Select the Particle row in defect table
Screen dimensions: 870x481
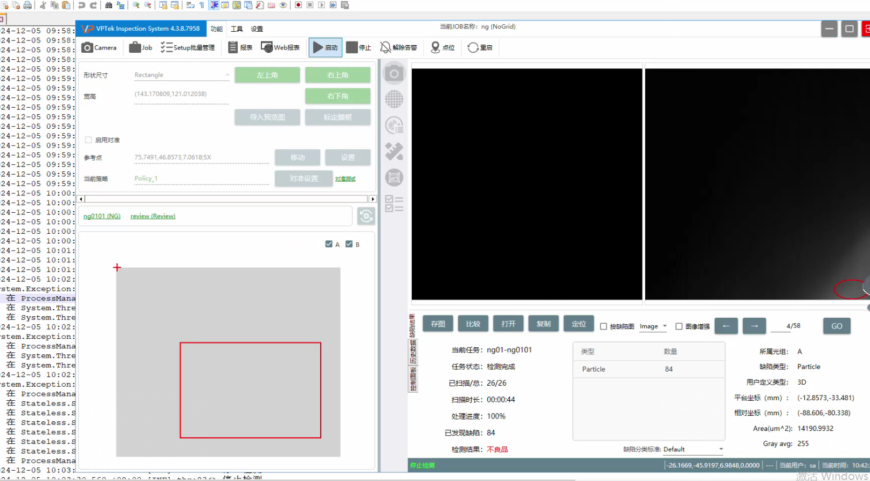click(648, 369)
